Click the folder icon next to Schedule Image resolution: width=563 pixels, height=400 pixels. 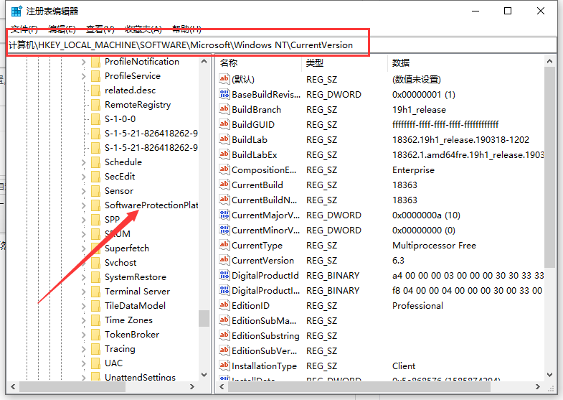95,162
